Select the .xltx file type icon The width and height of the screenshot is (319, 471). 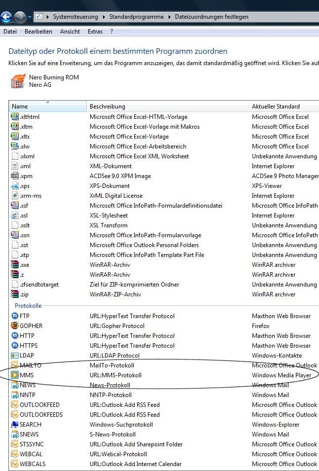[15, 137]
